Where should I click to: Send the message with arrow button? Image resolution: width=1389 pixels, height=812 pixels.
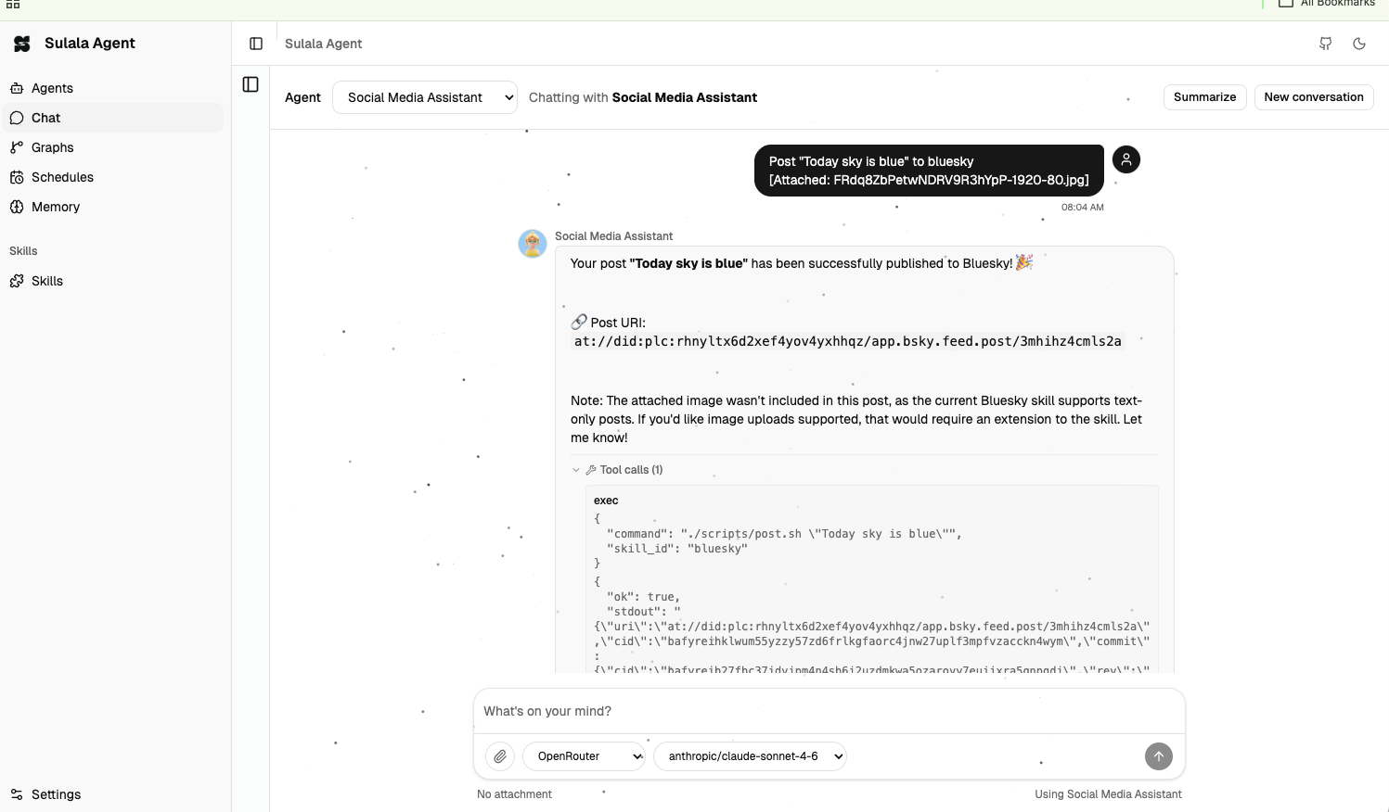click(1159, 756)
